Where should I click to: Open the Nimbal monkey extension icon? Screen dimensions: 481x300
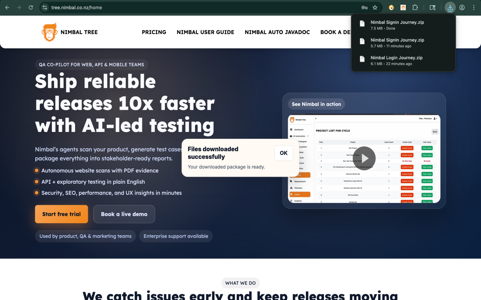pyautogui.click(x=403, y=7)
